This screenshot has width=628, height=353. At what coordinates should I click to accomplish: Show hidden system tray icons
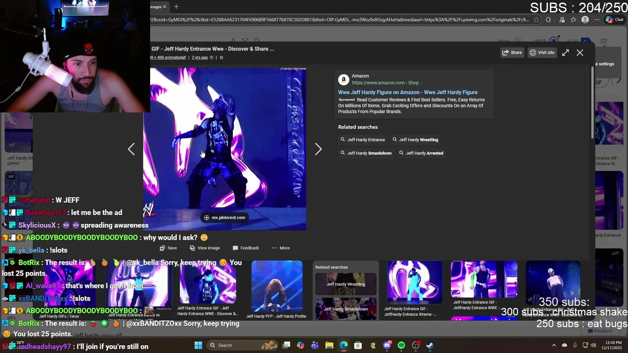tap(554, 345)
